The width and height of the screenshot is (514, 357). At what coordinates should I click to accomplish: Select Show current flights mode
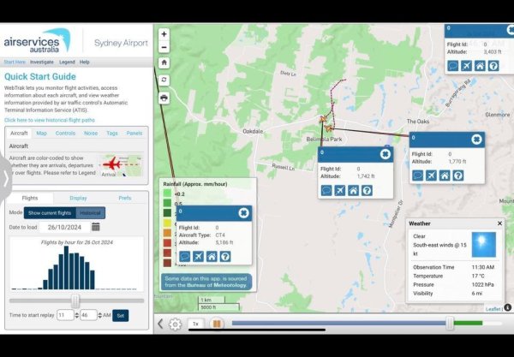(x=50, y=212)
